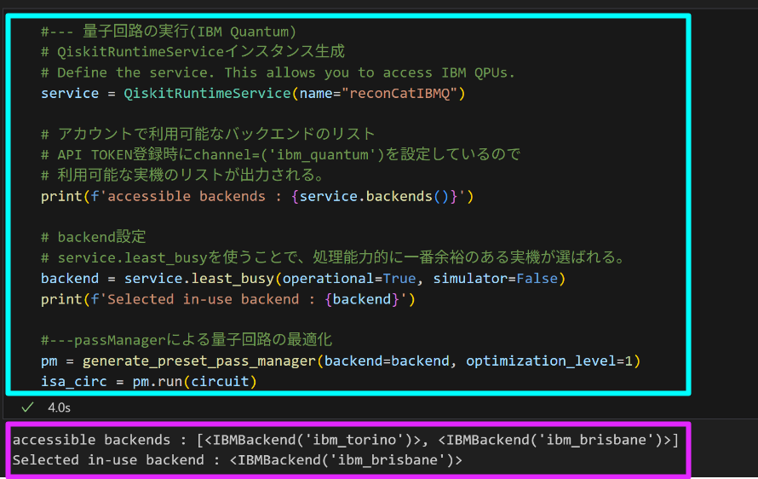Click the print 'accessible backends' code line
The height and width of the screenshot is (479, 758).
pyautogui.click(x=257, y=196)
